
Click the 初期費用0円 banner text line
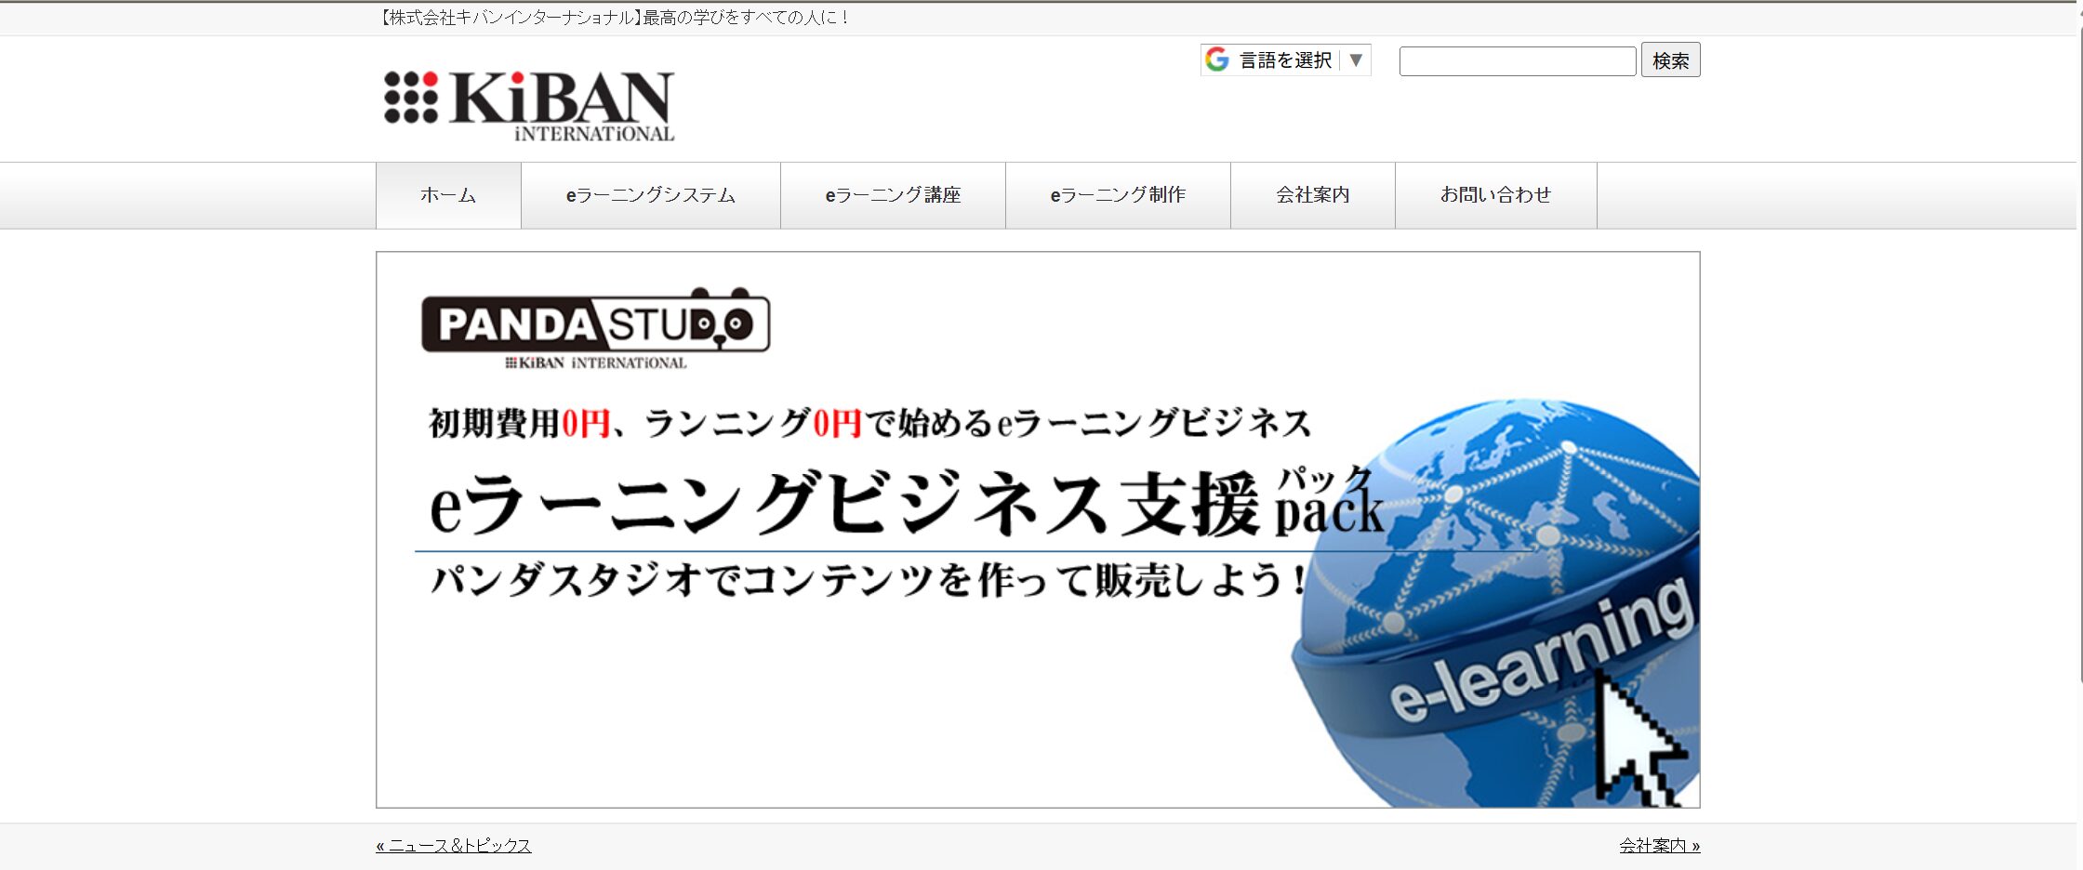tap(869, 423)
